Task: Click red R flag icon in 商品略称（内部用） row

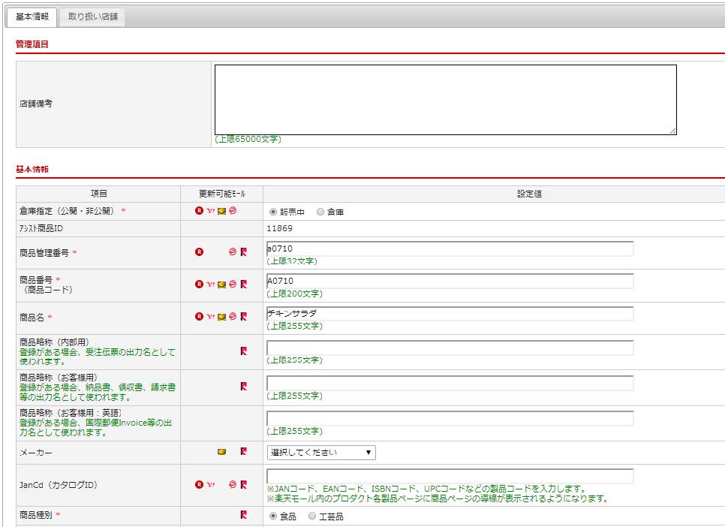Action: point(243,351)
